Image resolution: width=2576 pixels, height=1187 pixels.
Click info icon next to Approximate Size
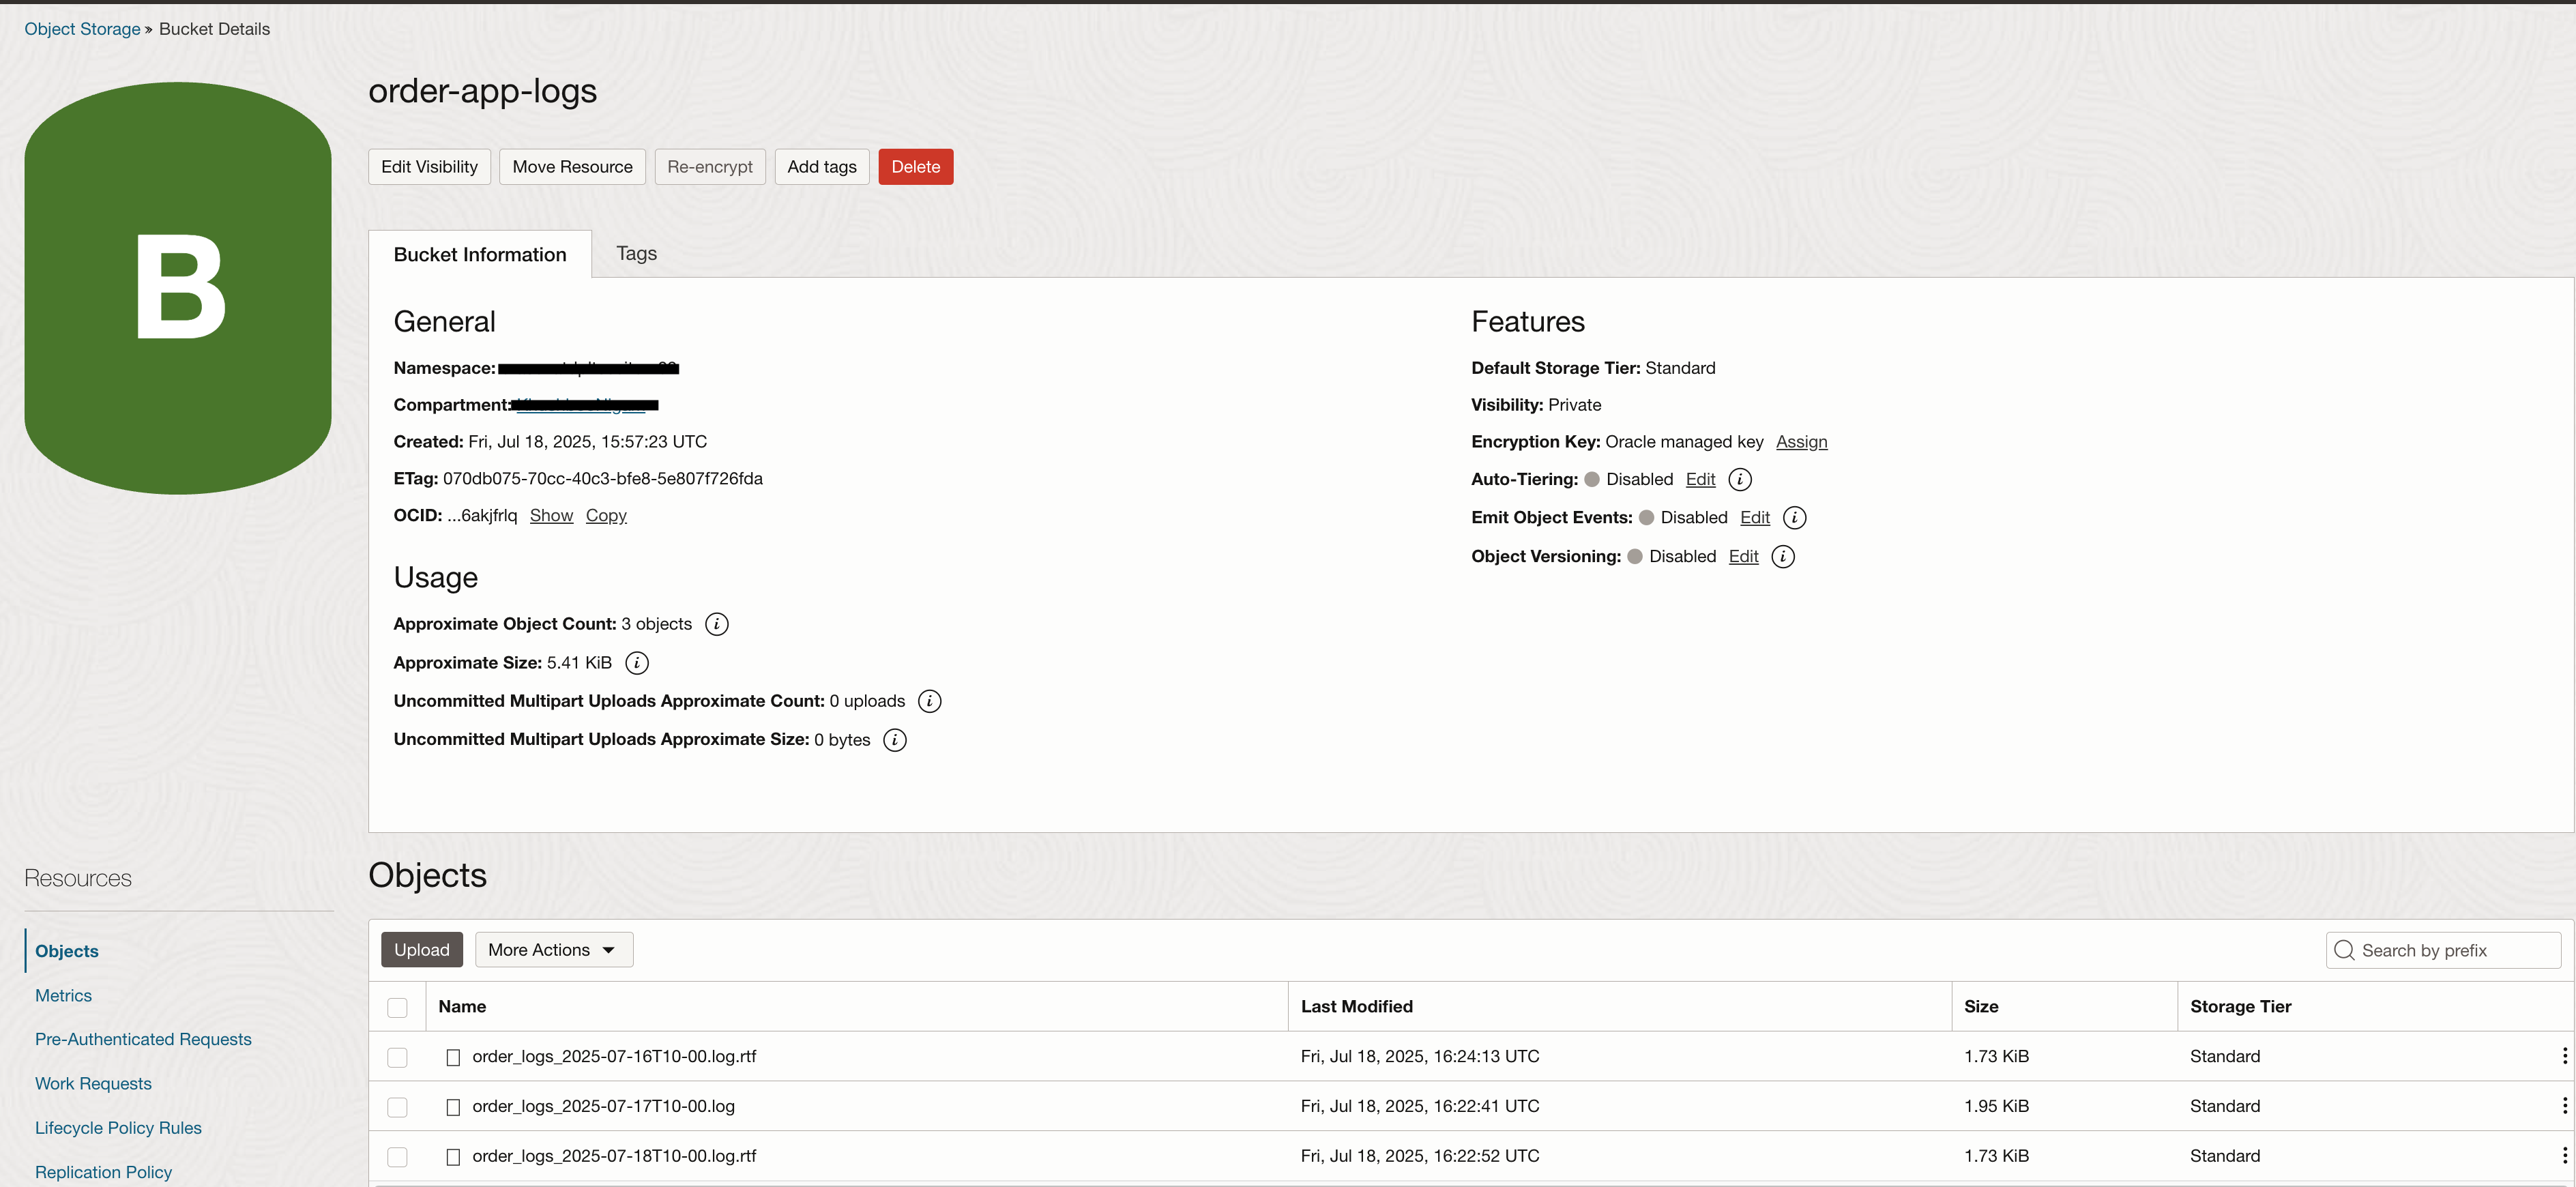(636, 663)
